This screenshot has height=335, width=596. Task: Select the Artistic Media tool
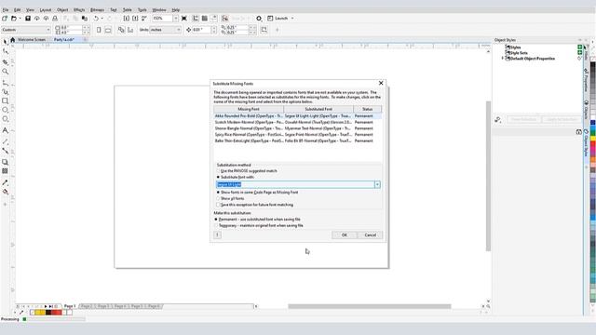tap(5, 92)
